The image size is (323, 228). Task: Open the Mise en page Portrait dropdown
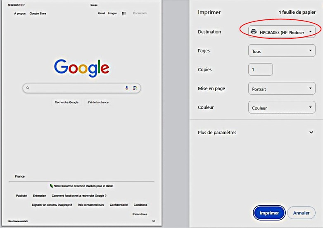282,88
